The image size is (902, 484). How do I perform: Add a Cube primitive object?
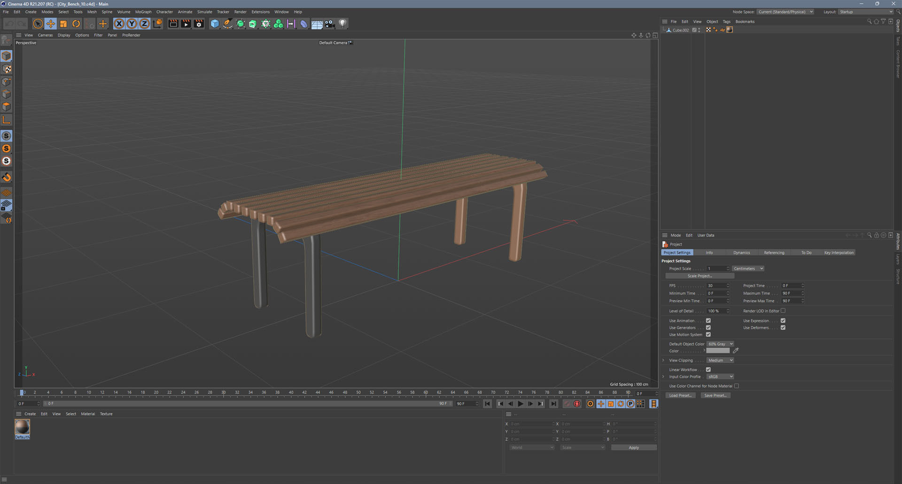click(215, 23)
